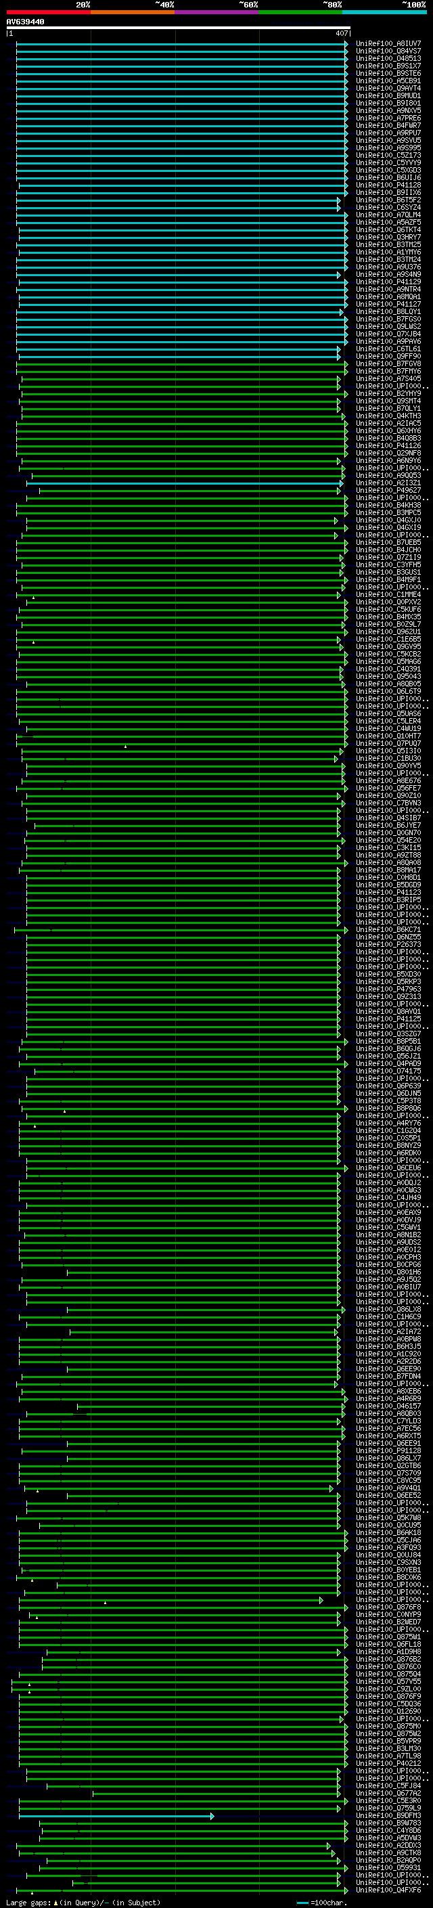
Task: Select label UniRef100_P41129
Action: (388, 282)
